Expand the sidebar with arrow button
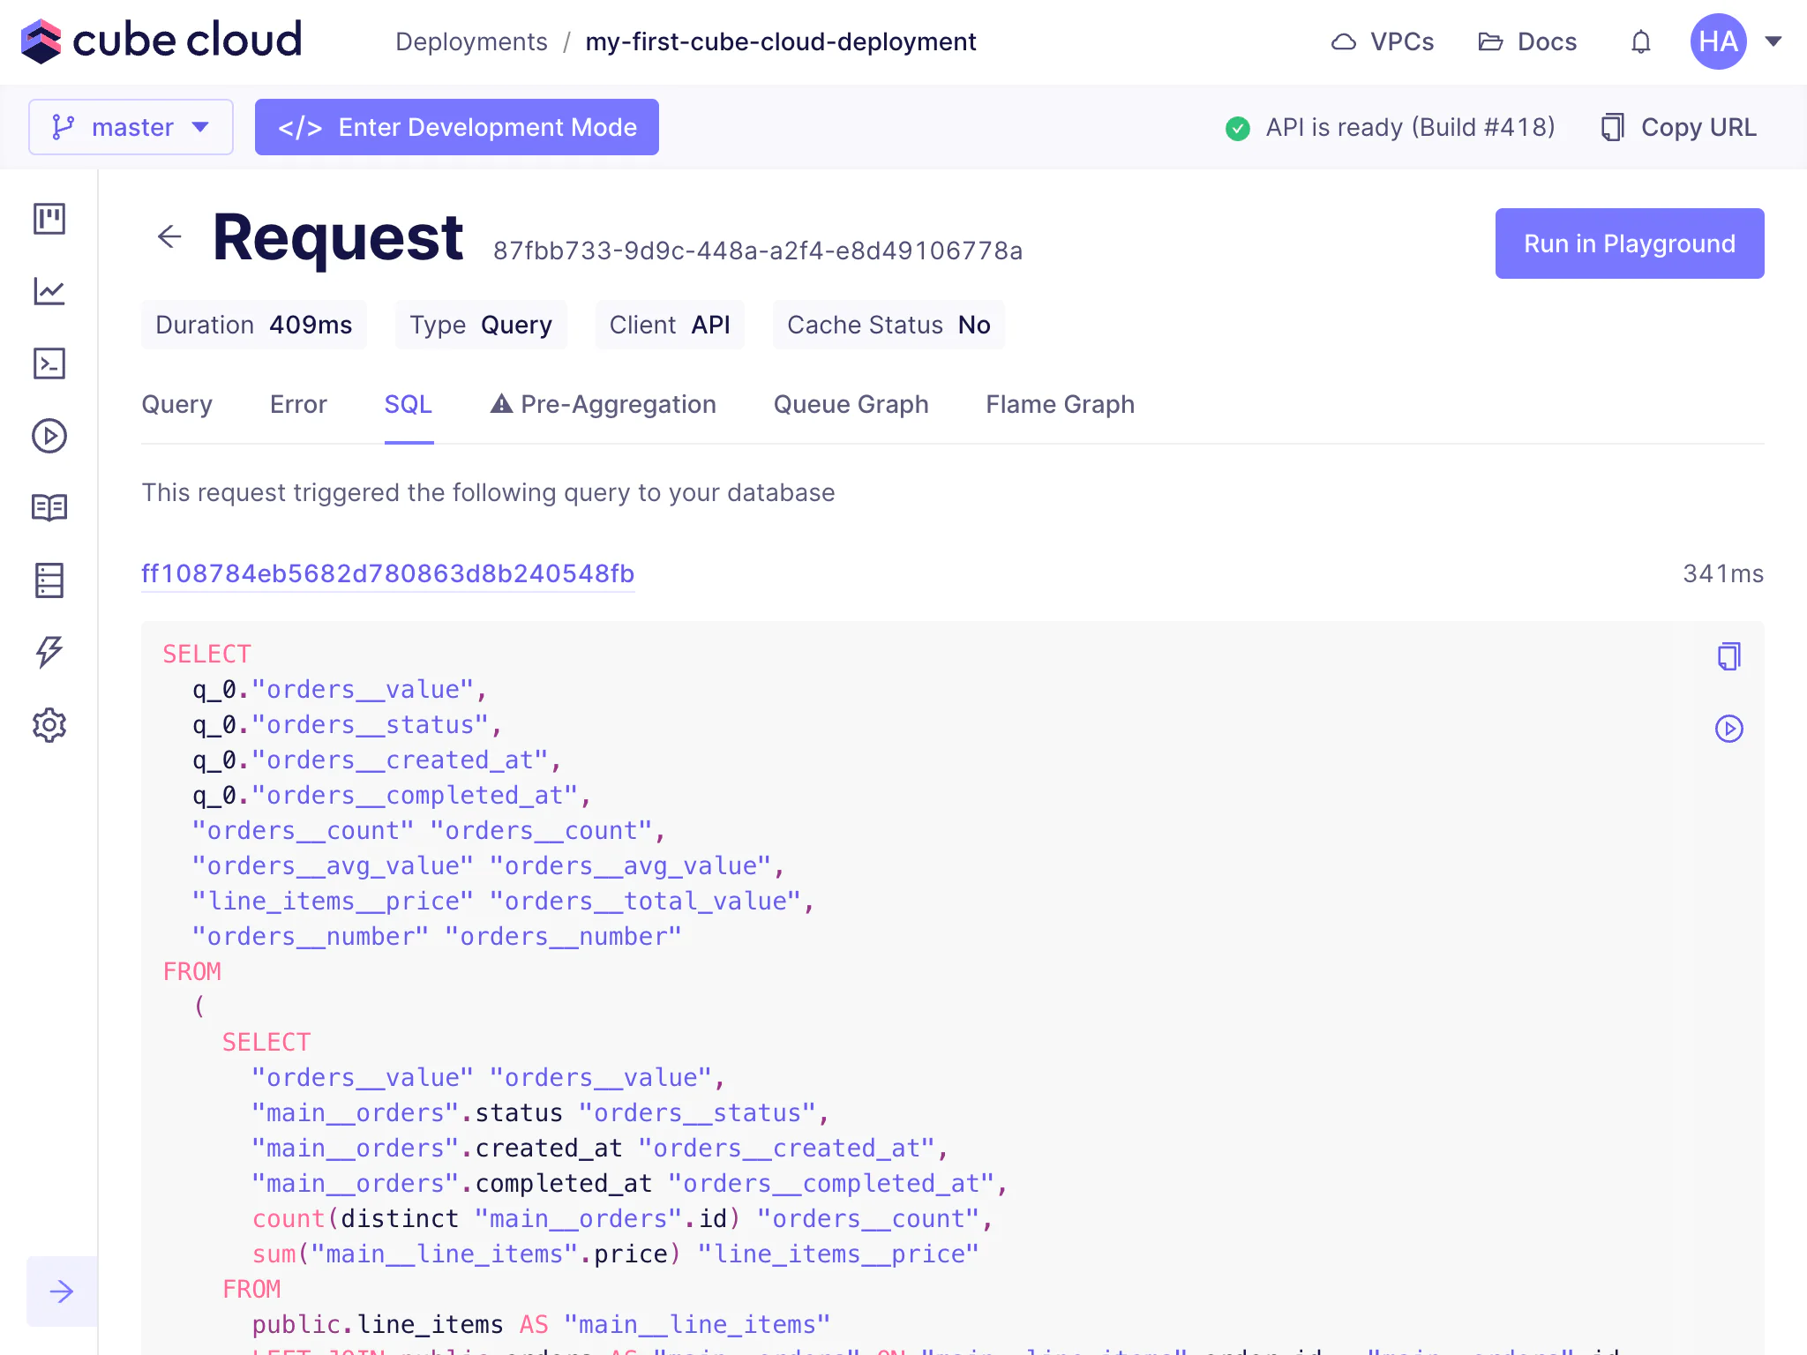The width and height of the screenshot is (1807, 1355). [x=62, y=1291]
